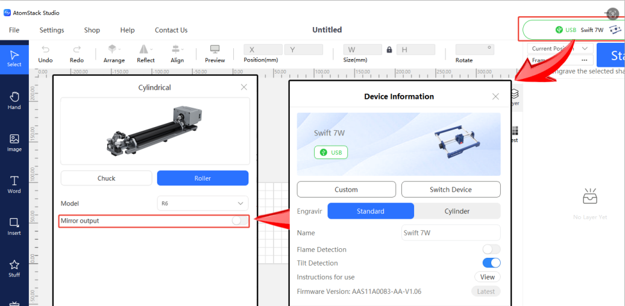625x306 pixels.
Task: Open the Reflect mirror dropdown
Action: (145, 54)
